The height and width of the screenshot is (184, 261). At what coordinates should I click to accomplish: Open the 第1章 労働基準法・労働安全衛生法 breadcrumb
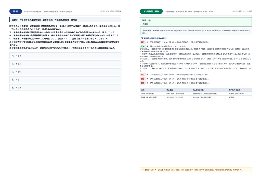tap(58, 11)
